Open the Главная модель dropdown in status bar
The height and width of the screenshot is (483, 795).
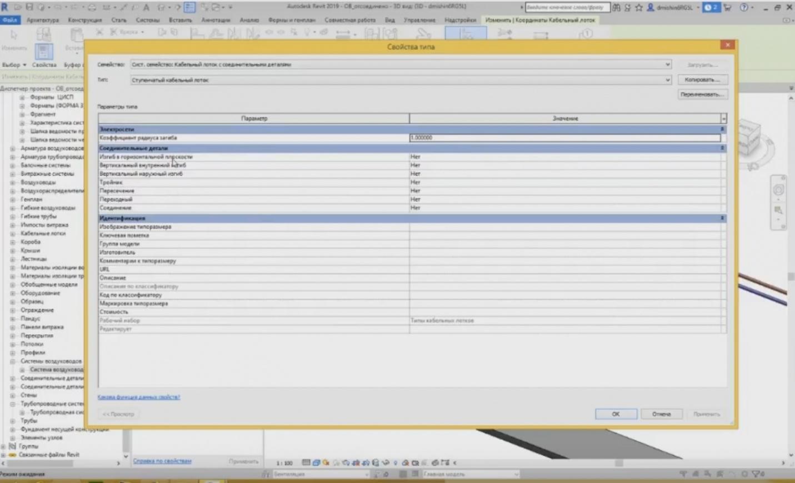471,474
